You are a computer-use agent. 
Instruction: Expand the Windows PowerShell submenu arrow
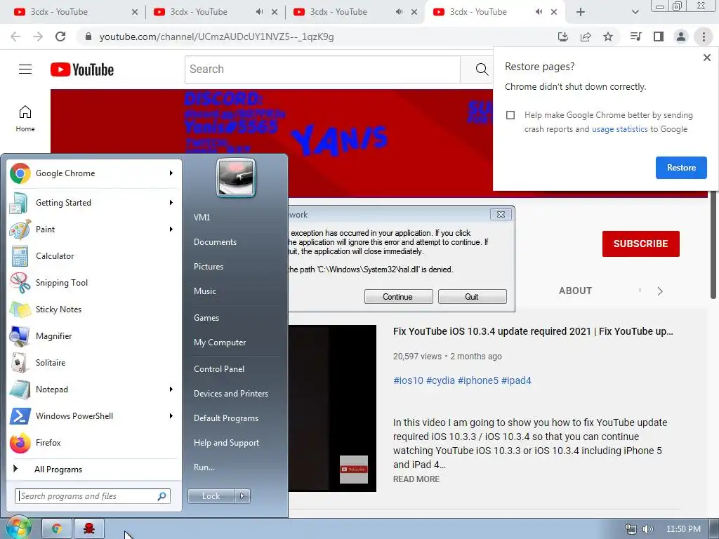pos(171,415)
